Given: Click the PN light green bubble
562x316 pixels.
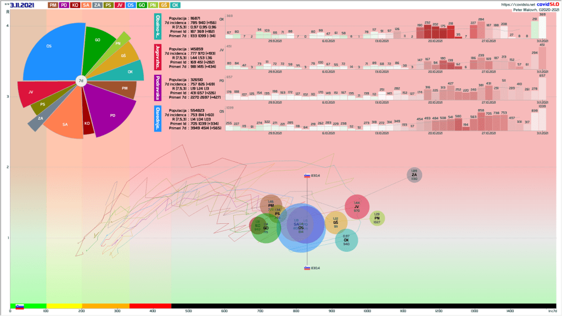Looking at the screenshot, I should click(x=376, y=218).
